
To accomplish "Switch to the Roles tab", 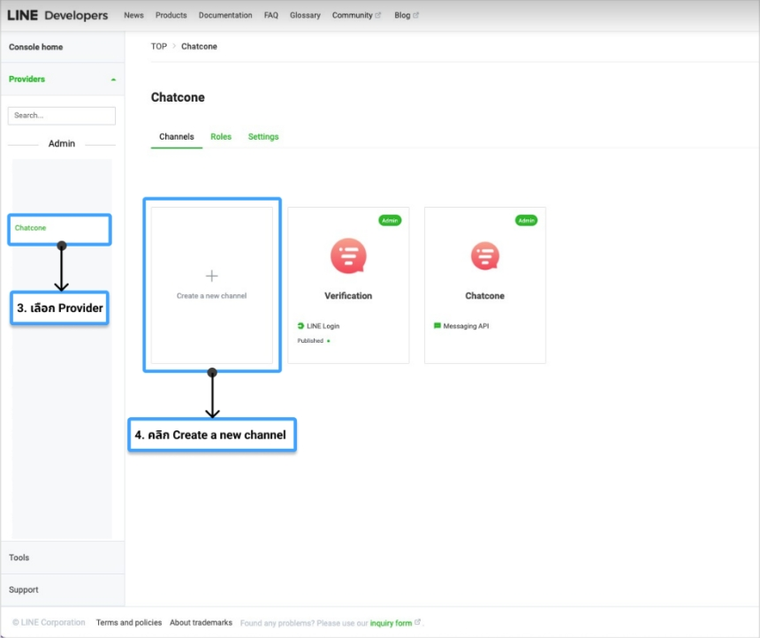I will (x=221, y=137).
